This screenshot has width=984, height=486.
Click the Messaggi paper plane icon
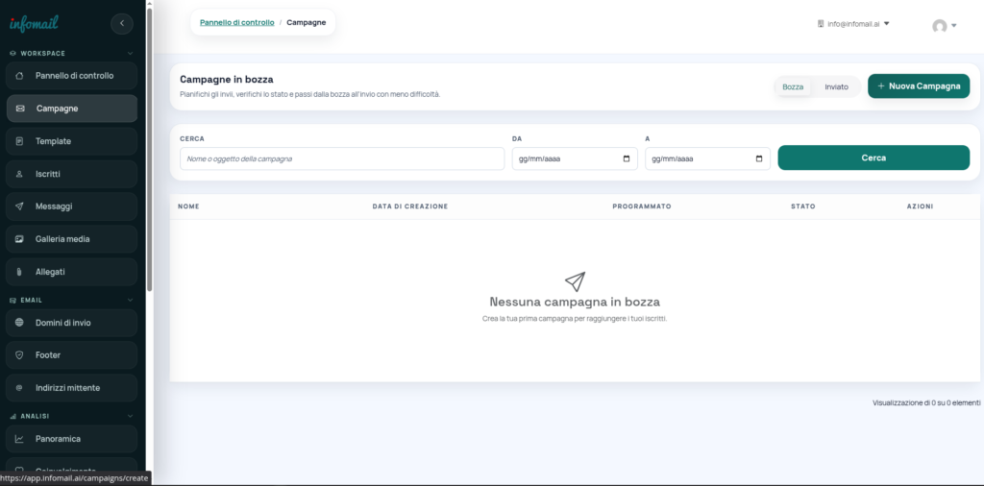pyautogui.click(x=20, y=207)
